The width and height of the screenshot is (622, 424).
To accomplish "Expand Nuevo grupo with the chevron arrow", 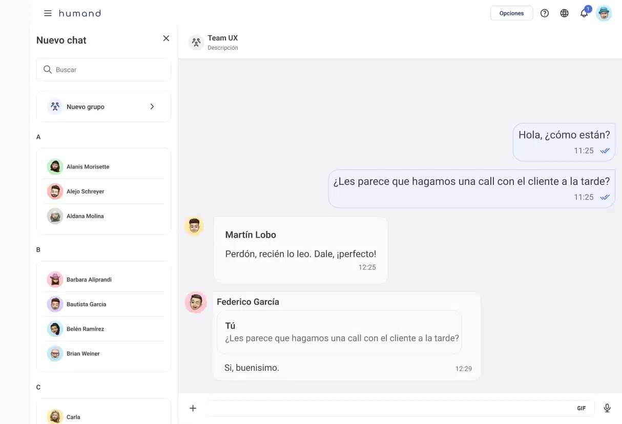I will point(152,107).
